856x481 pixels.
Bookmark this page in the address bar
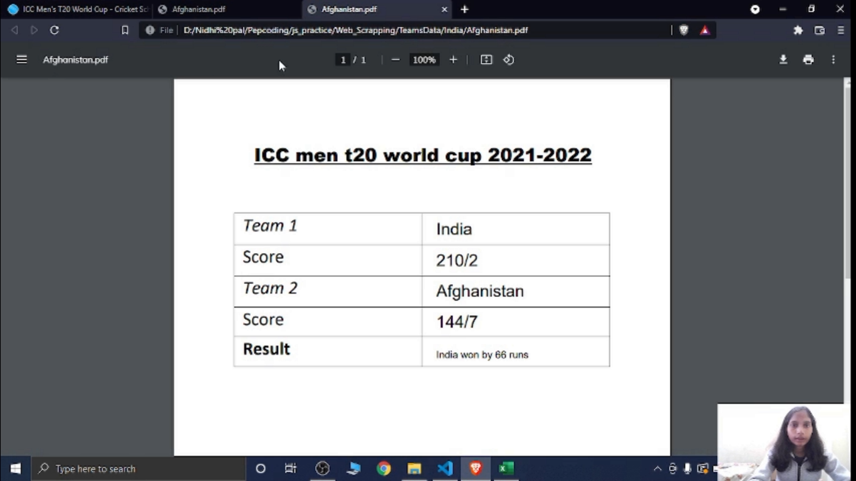pyautogui.click(x=125, y=30)
